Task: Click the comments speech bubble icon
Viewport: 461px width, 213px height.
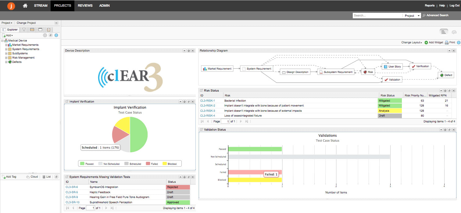Action: coord(454,32)
